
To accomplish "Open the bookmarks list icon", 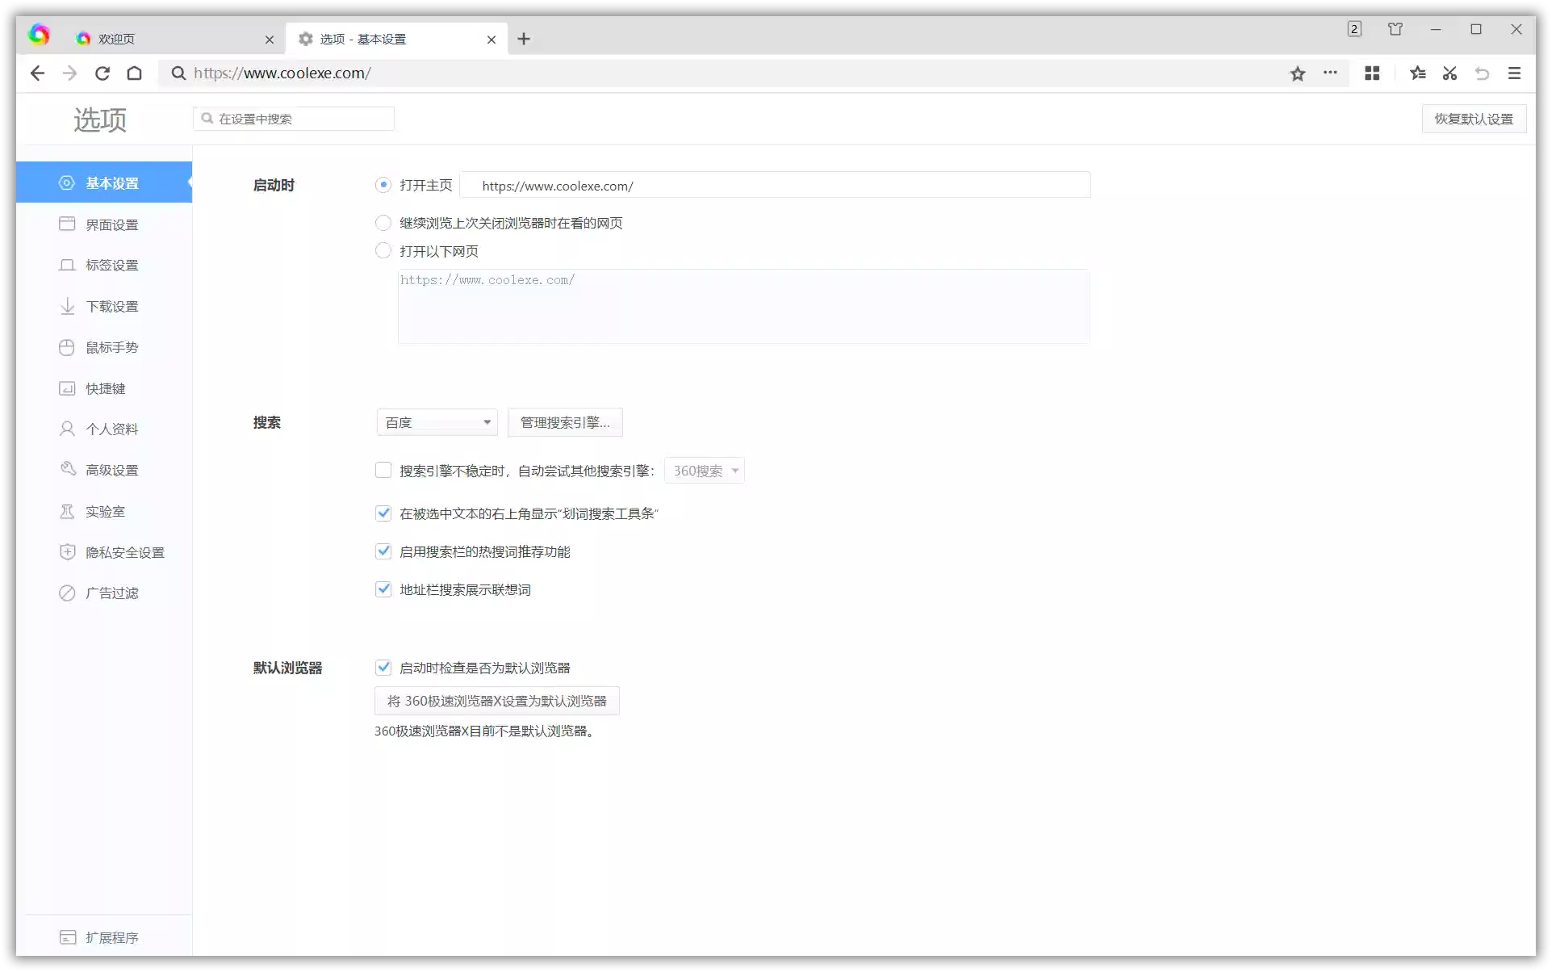I will [1418, 73].
